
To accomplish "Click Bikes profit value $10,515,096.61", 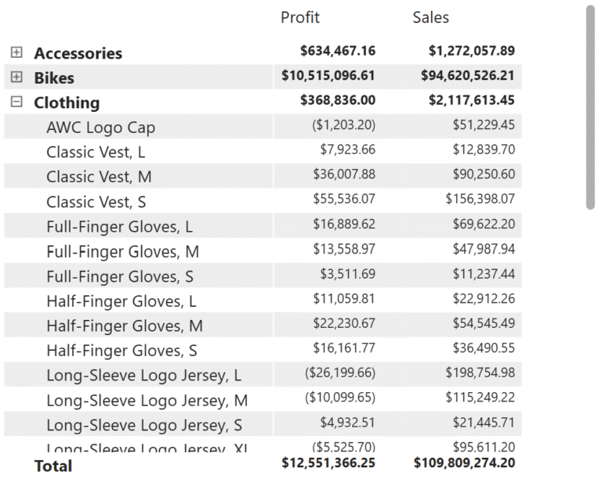I will (328, 76).
